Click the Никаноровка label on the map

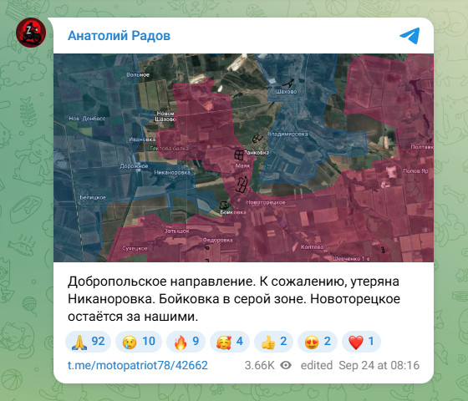click(172, 172)
